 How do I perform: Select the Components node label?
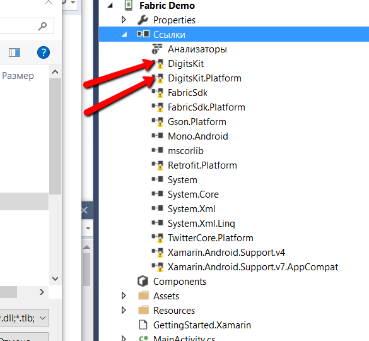pyautogui.click(x=180, y=282)
